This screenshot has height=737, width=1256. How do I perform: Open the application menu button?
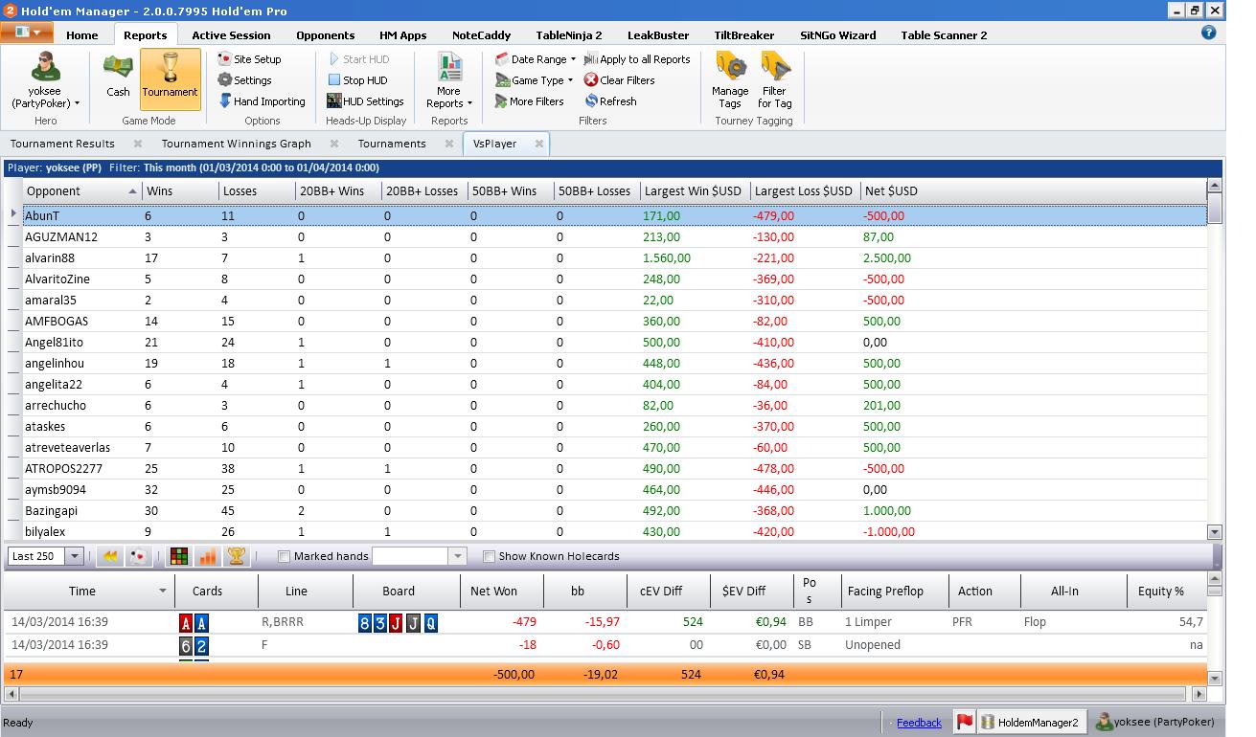[x=27, y=32]
